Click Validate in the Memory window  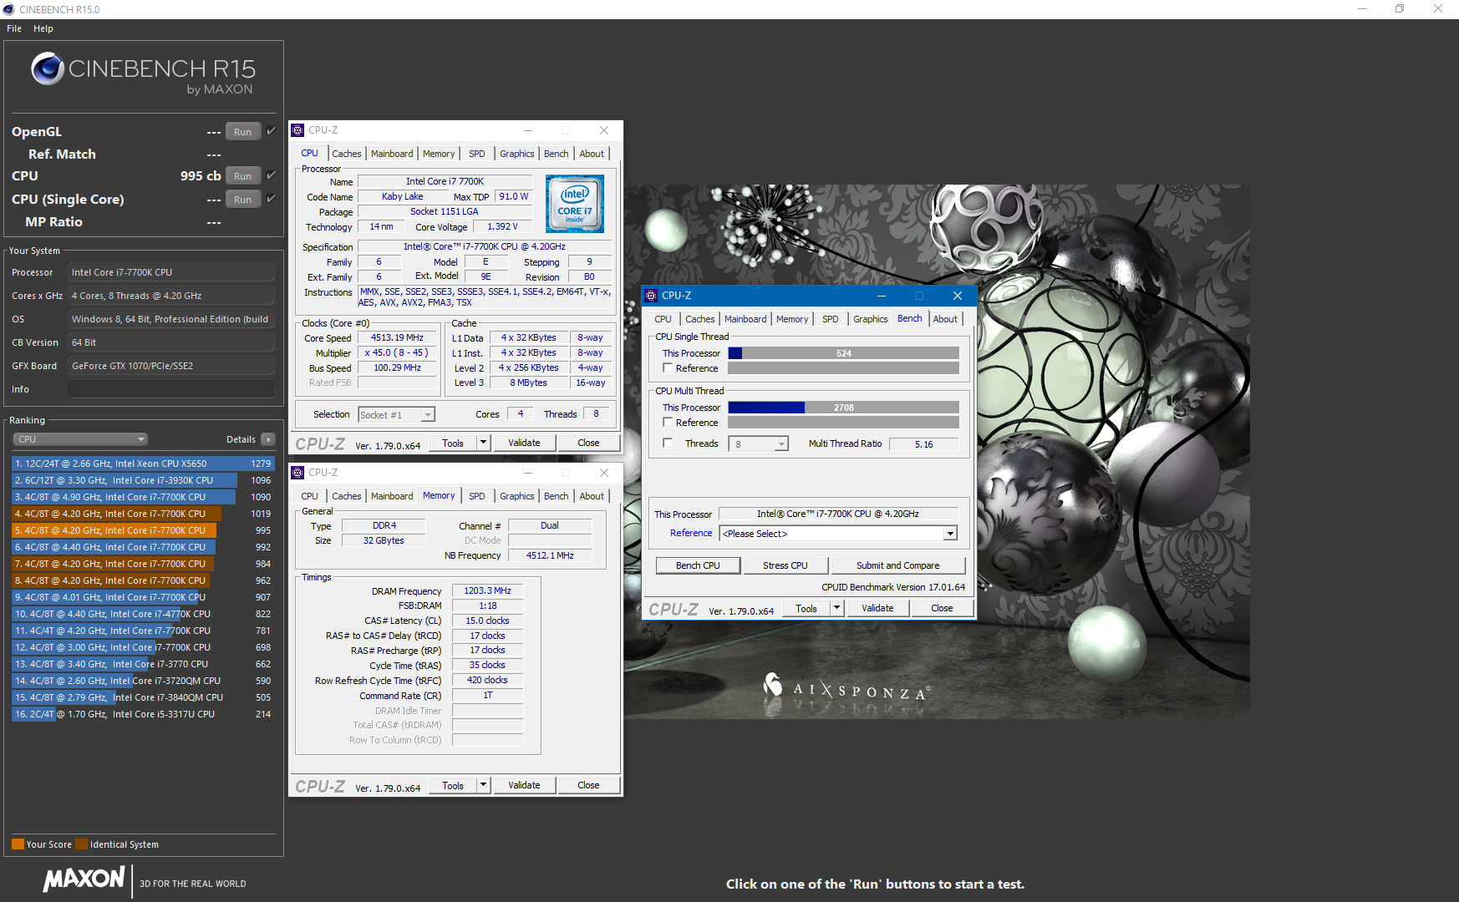524,785
